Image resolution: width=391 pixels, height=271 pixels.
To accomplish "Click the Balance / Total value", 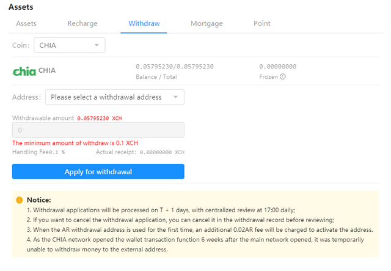I will [175, 67].
